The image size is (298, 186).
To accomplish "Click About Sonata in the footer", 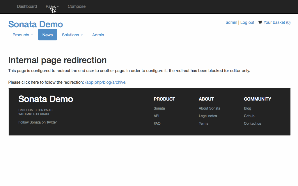I will 210,108.
